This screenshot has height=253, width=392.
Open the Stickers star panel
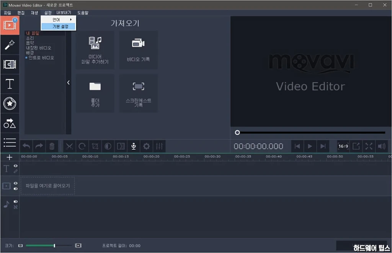tap(10, 103)
